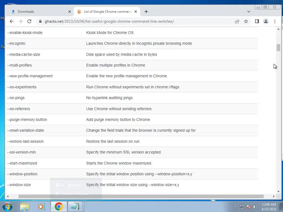Open the network status tray icon
283x212 pixels.
[242, 207]
